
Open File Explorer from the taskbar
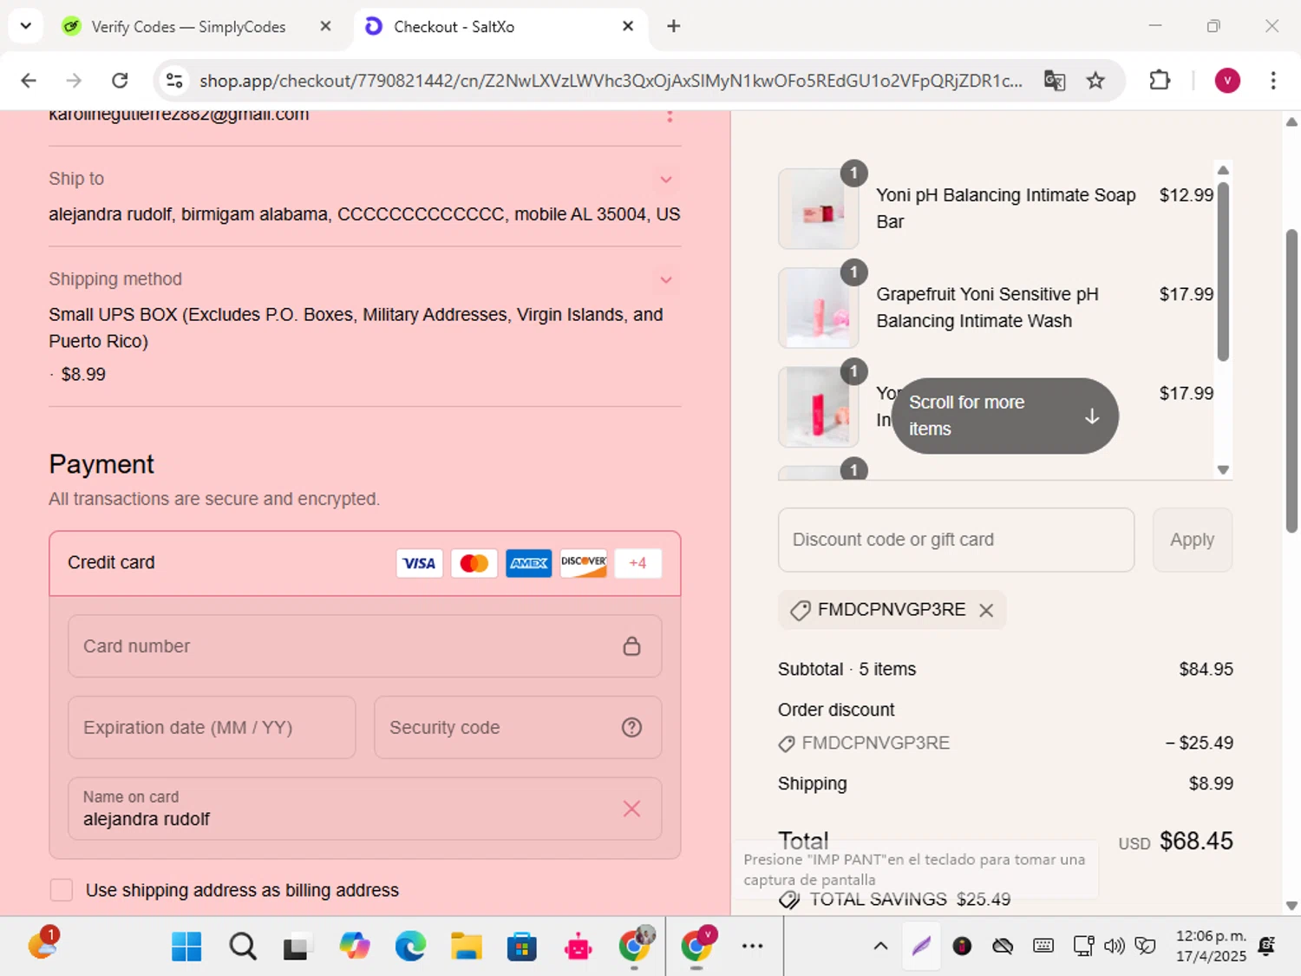tap(466, 947)
